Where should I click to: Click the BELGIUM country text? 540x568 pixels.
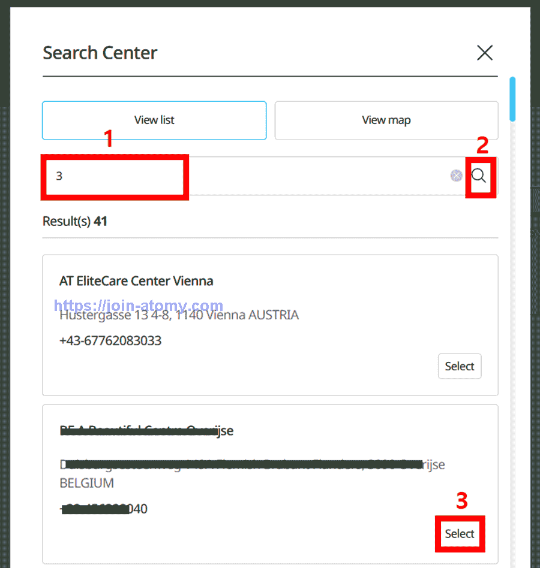[86, 483]
